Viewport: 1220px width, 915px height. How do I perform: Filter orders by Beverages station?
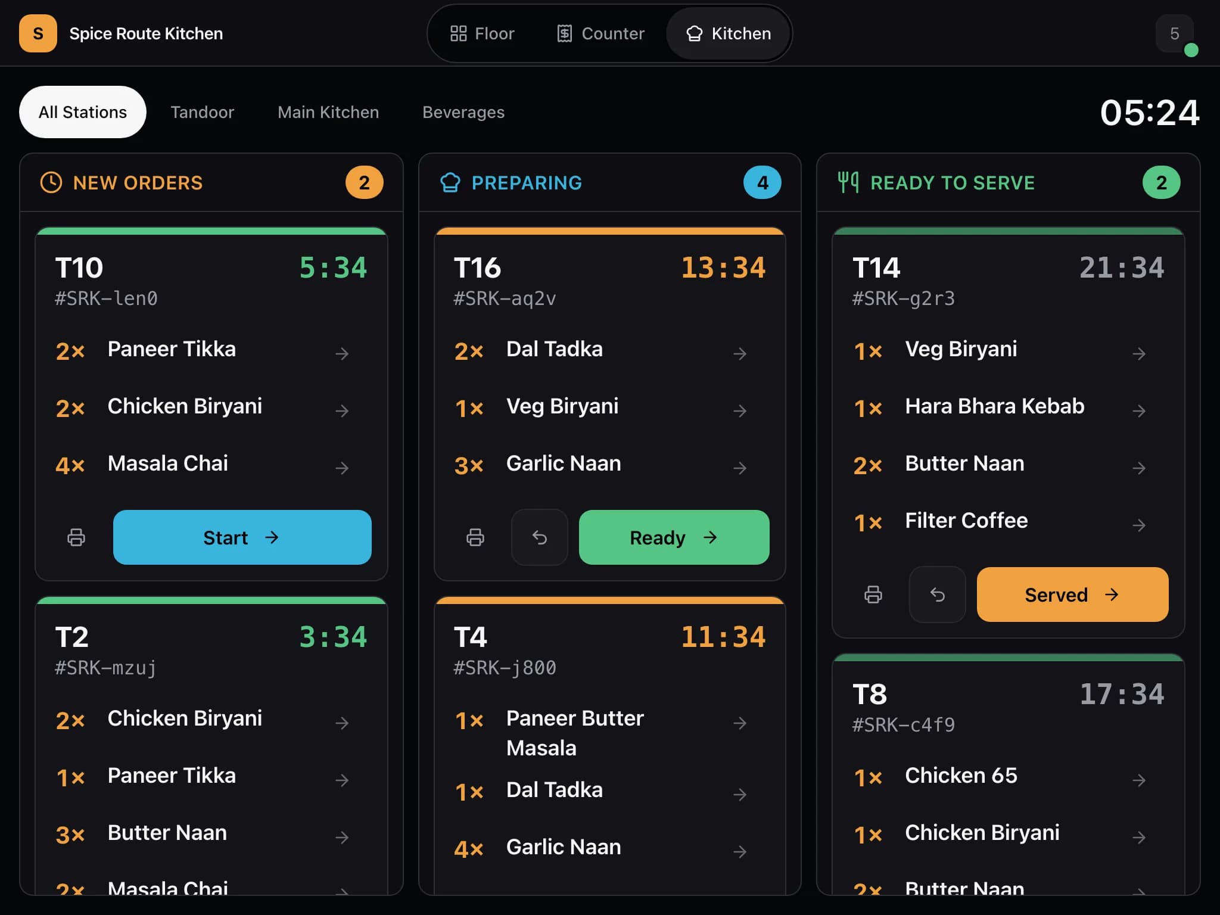coord(463,112)
